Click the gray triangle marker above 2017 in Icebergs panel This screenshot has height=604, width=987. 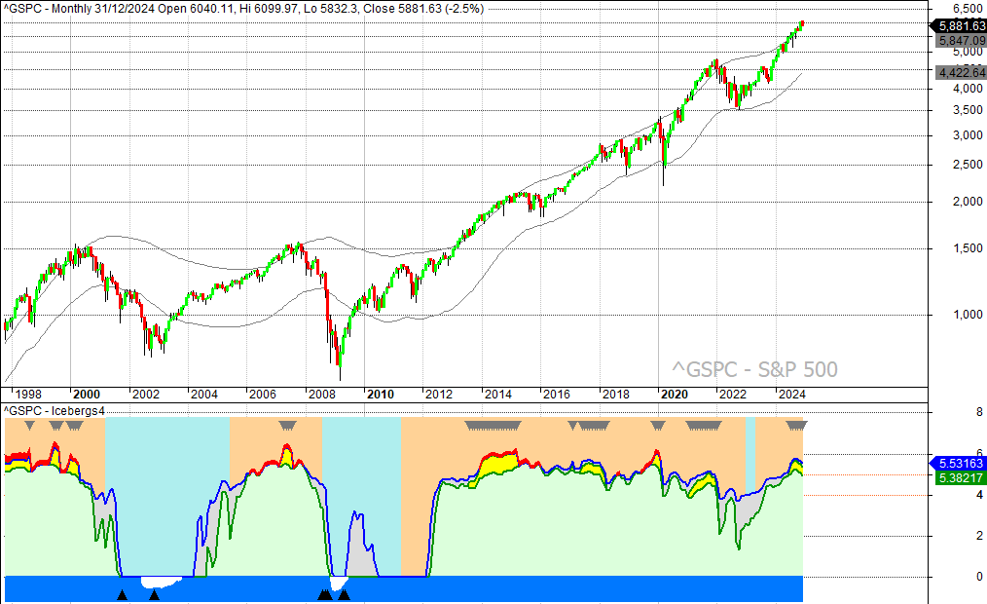(x=589, y=426)
